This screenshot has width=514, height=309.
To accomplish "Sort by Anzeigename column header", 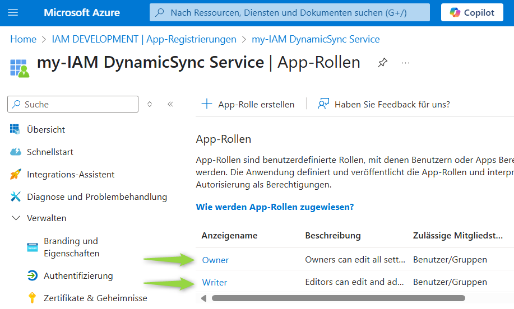I will click(229, 235).
